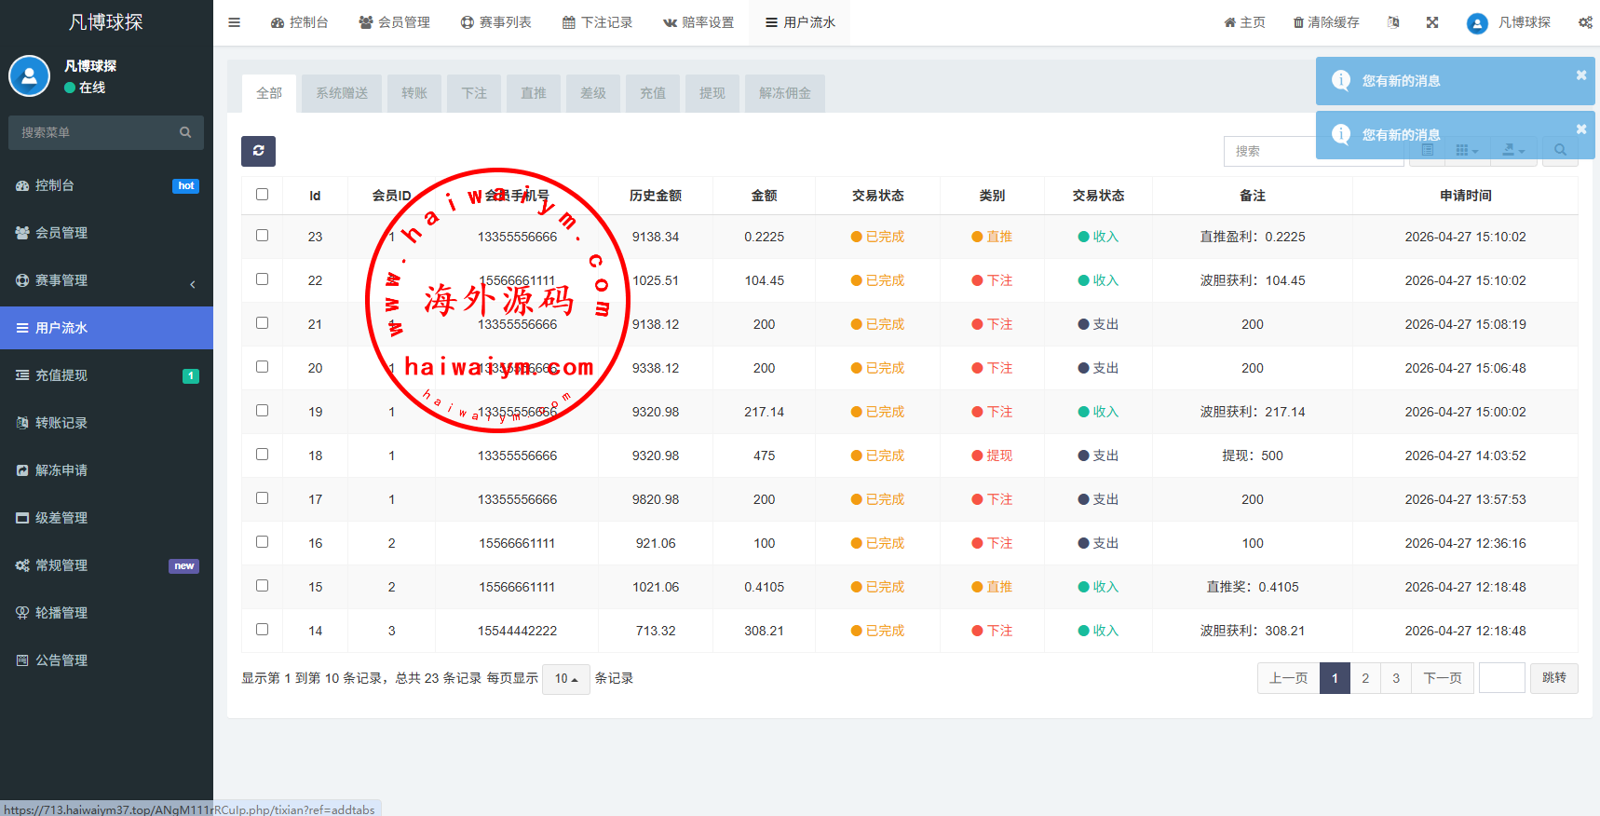The height and width of the screenshot is (816, 1600).
Task: Click the page number input beside 跳转
Action: point(1501,678)
